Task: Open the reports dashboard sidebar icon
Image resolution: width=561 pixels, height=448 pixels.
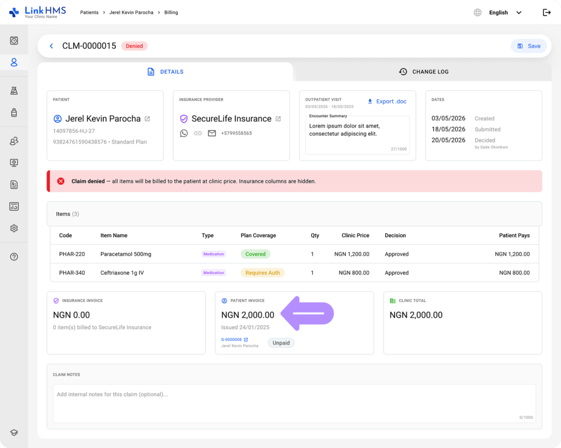Action: (14, 206)
